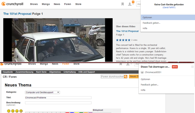Click the red BETA badge in the cast popup

pyautogui.click(x=175, y=67)
